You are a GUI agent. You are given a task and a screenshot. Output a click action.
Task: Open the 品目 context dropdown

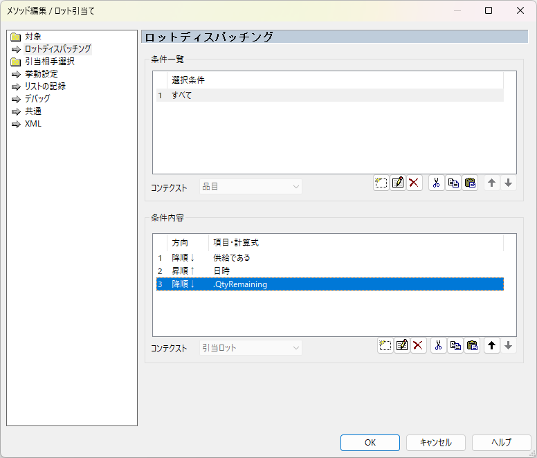point(251,187)
